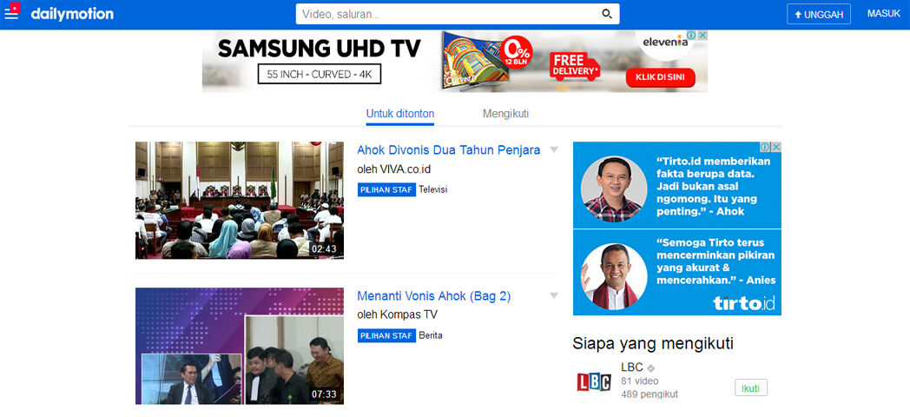Switch to the Mengikuti tab
The image size is (910, 417).
505,114
